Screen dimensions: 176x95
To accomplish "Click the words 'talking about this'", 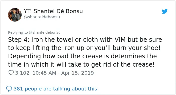I will coord(75,89).
